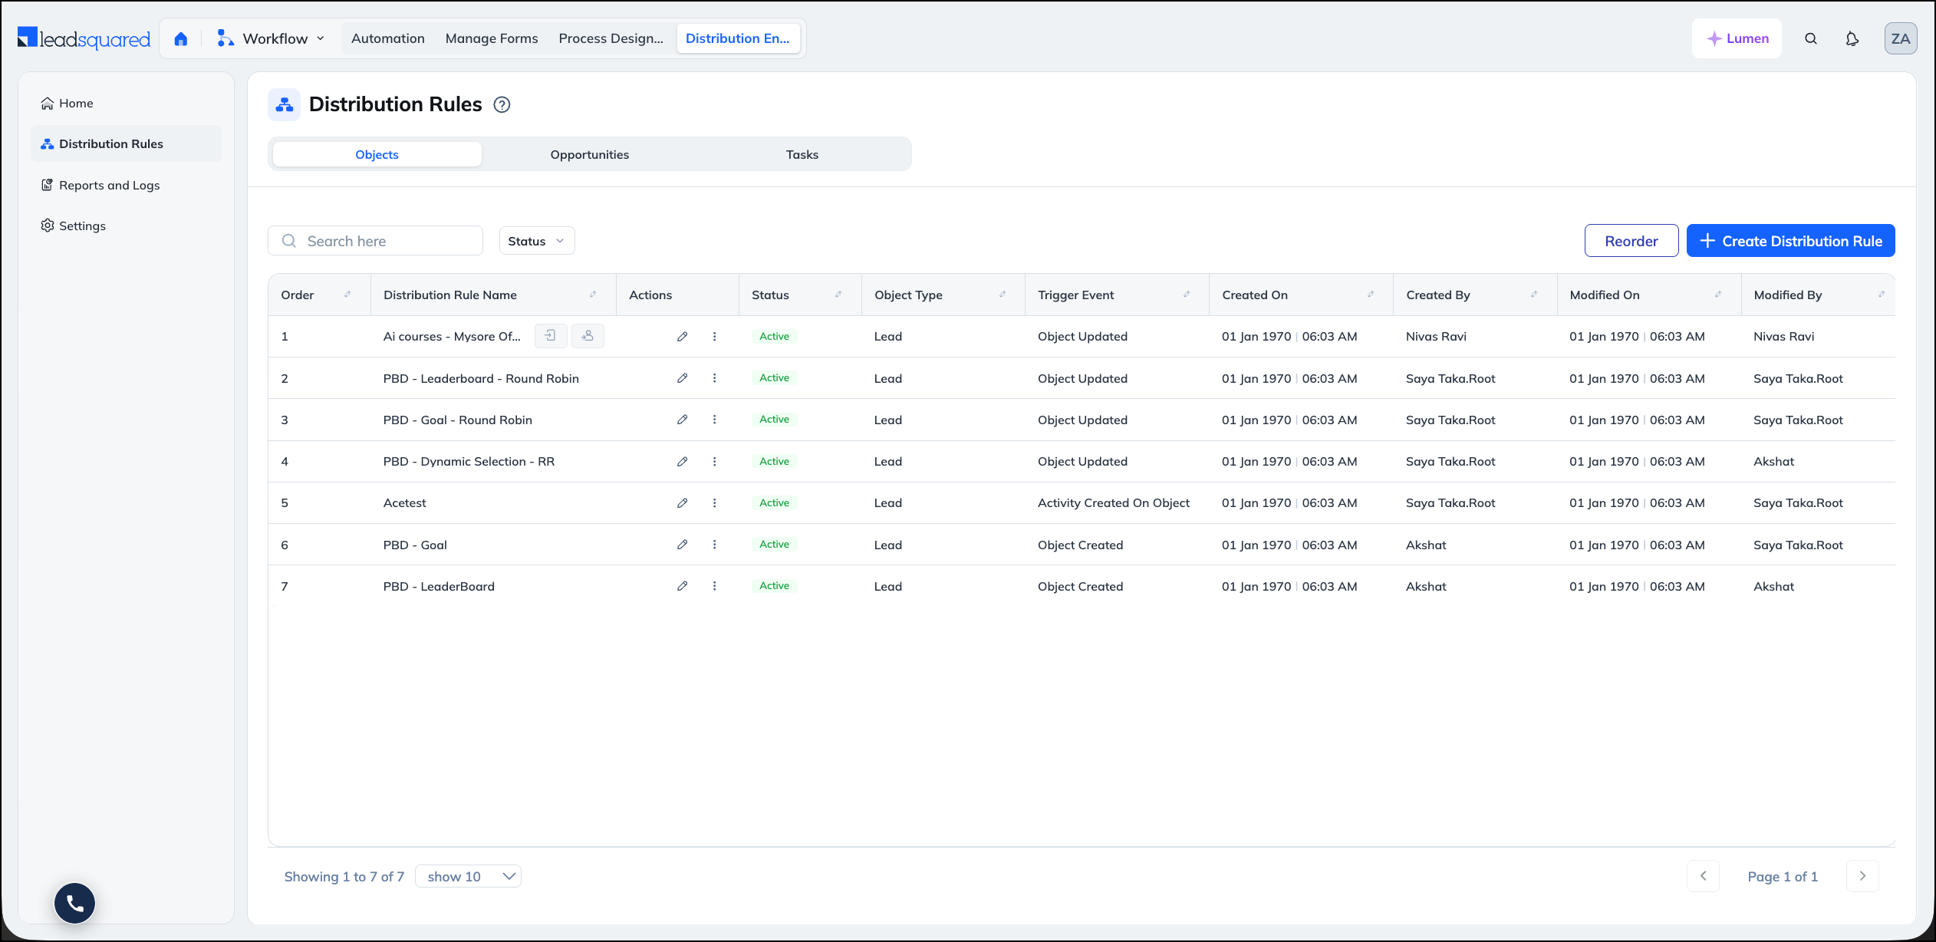Screen dimensions: 1936x942
Task: Select the Objects tab
Action: click(377, 154)
